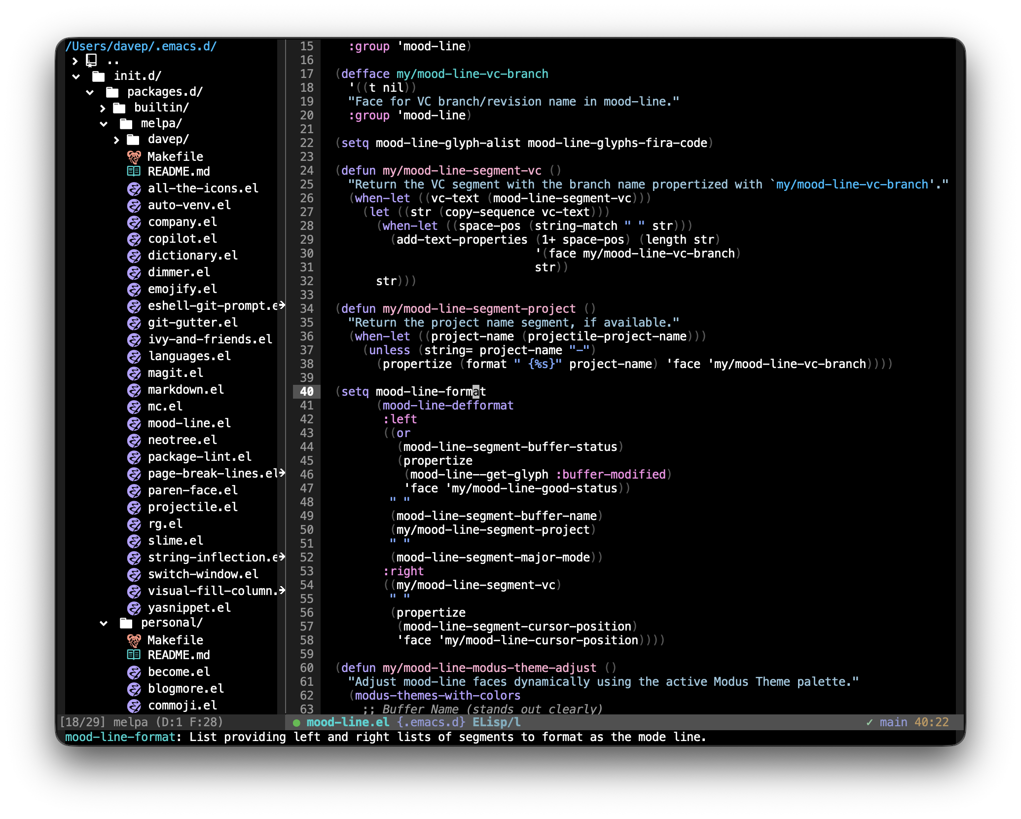Click the green buffer status dot in mode line
The height and width of the screenshot is (819, 1021).
click(x=296, y=723)
